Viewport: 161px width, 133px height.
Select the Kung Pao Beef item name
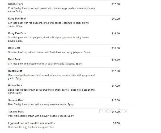[17, 19]
